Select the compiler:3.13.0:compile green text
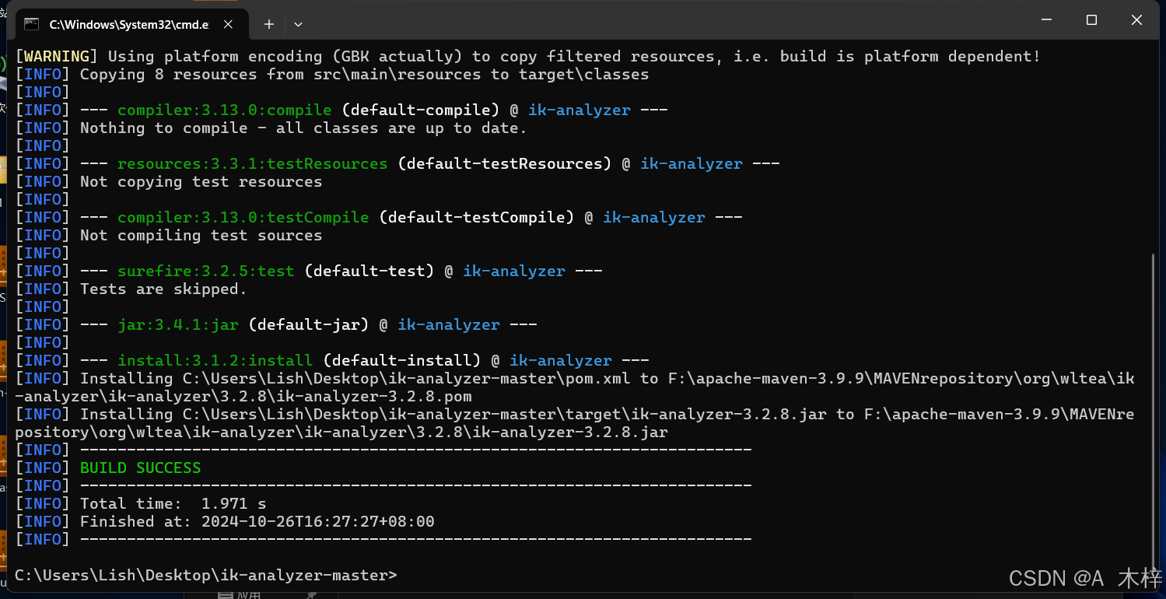1166x599 pixels. [x=224, y=110]
